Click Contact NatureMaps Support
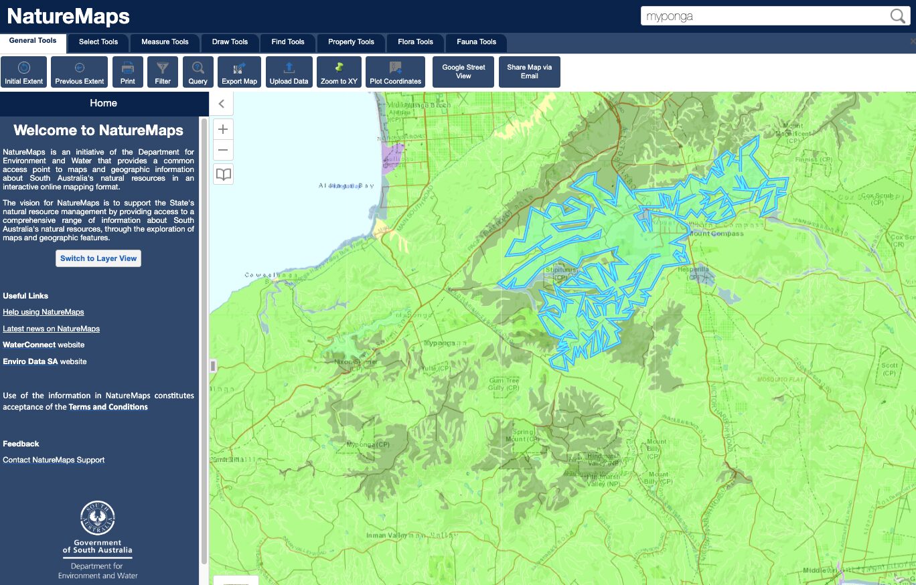916x585 pixels. 54,460
